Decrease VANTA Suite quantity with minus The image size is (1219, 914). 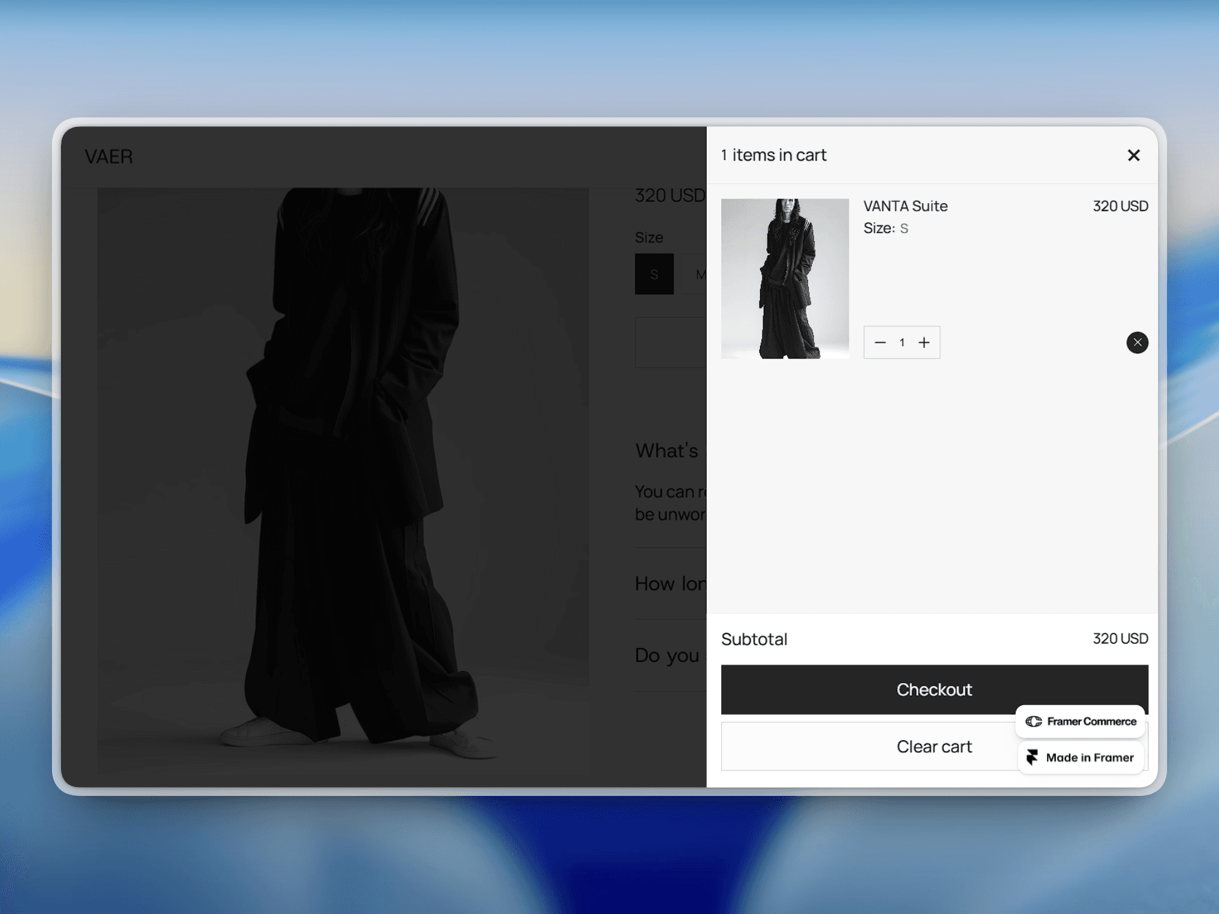coord(880,343)
